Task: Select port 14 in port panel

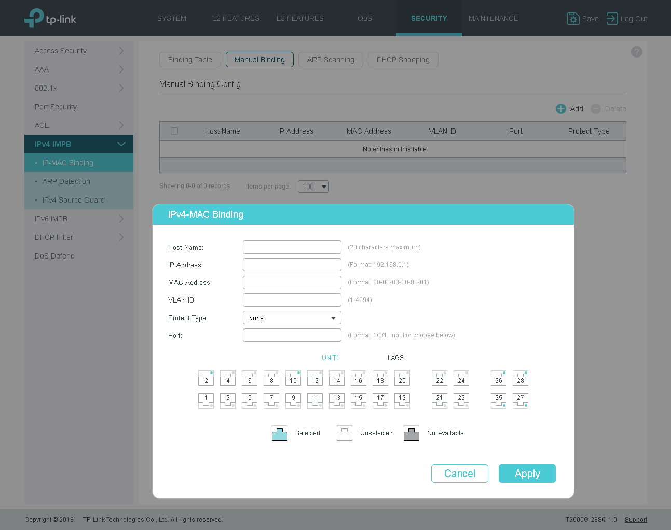Action: pyautogui.click(x=337, y=378)
